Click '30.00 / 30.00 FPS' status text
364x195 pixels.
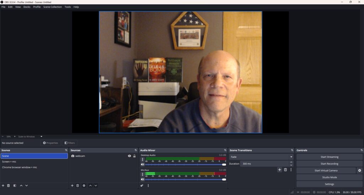(352, 192)
